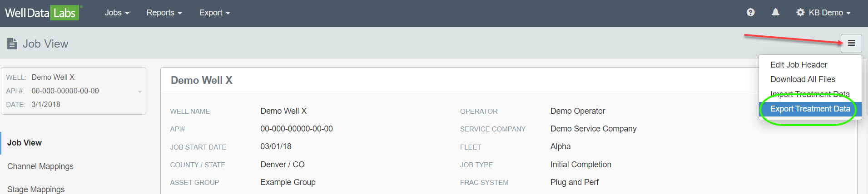Expand the Jobs dropdown menu
Screen dimensions: 868x194
pos(117,13)
